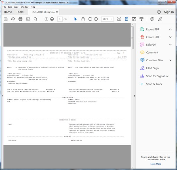Go to next page arrow
The height and width of the screenshot is (170, 177).
tap(52, 19)
